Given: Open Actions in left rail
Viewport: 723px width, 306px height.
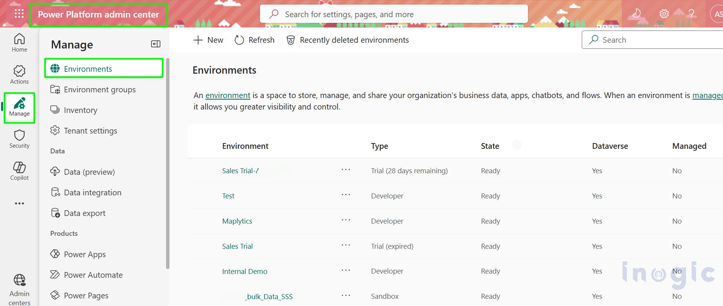Looking at the screenshot, I should coord(19,75).
